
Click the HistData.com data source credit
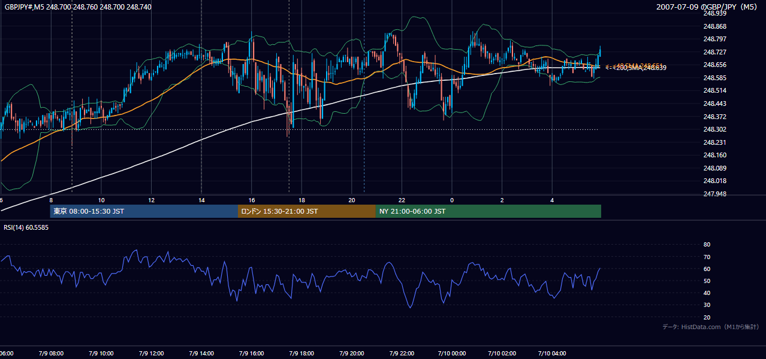click(x=711, y=327)
